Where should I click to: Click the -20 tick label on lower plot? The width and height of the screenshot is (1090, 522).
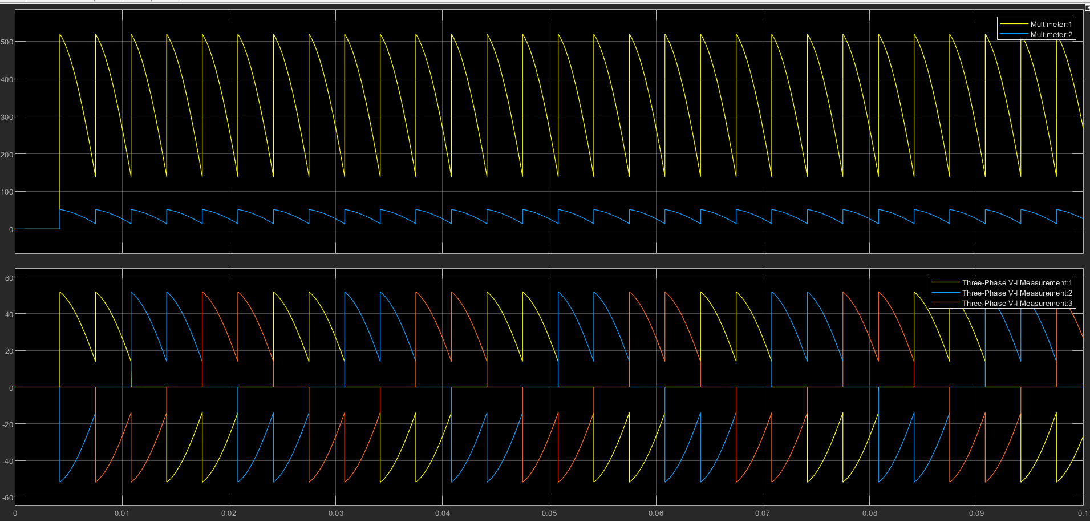[7, 424]
